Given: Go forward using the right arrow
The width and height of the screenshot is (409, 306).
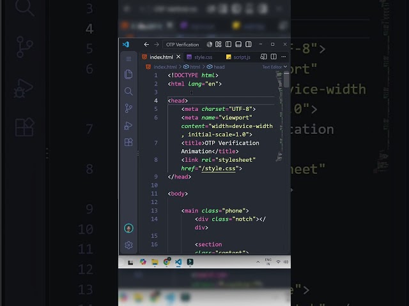Looking at the screenshot, I should pos(157,45).
